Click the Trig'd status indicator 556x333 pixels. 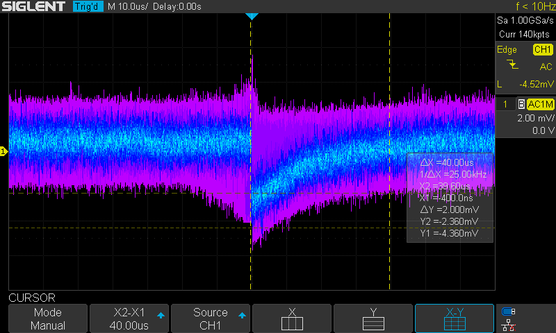88,6
